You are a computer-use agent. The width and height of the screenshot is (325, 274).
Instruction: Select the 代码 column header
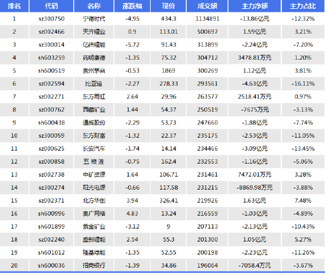(51, 6)
